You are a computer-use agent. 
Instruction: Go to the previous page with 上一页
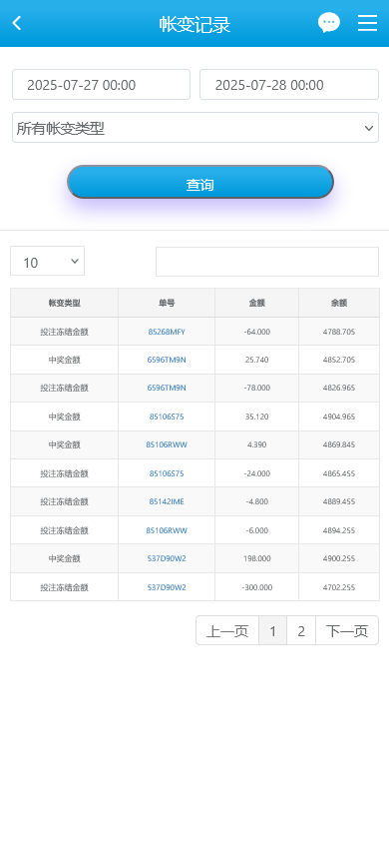click(227, 630)
